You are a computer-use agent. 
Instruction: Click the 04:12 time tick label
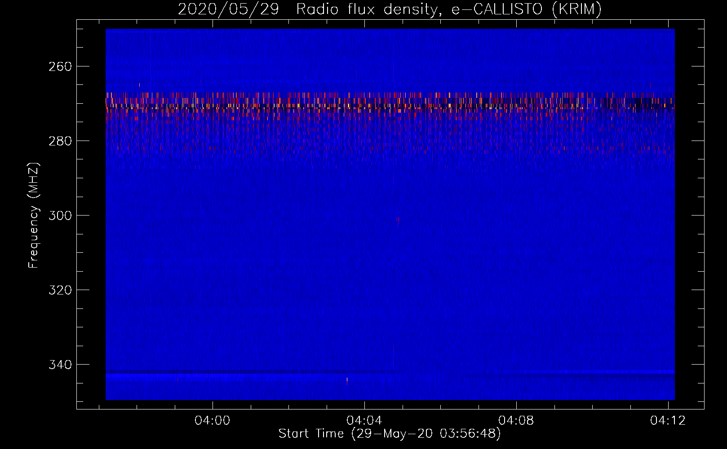point(668,420)
